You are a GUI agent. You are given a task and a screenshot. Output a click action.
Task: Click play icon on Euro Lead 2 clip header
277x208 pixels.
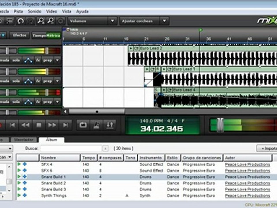point(131,48)
